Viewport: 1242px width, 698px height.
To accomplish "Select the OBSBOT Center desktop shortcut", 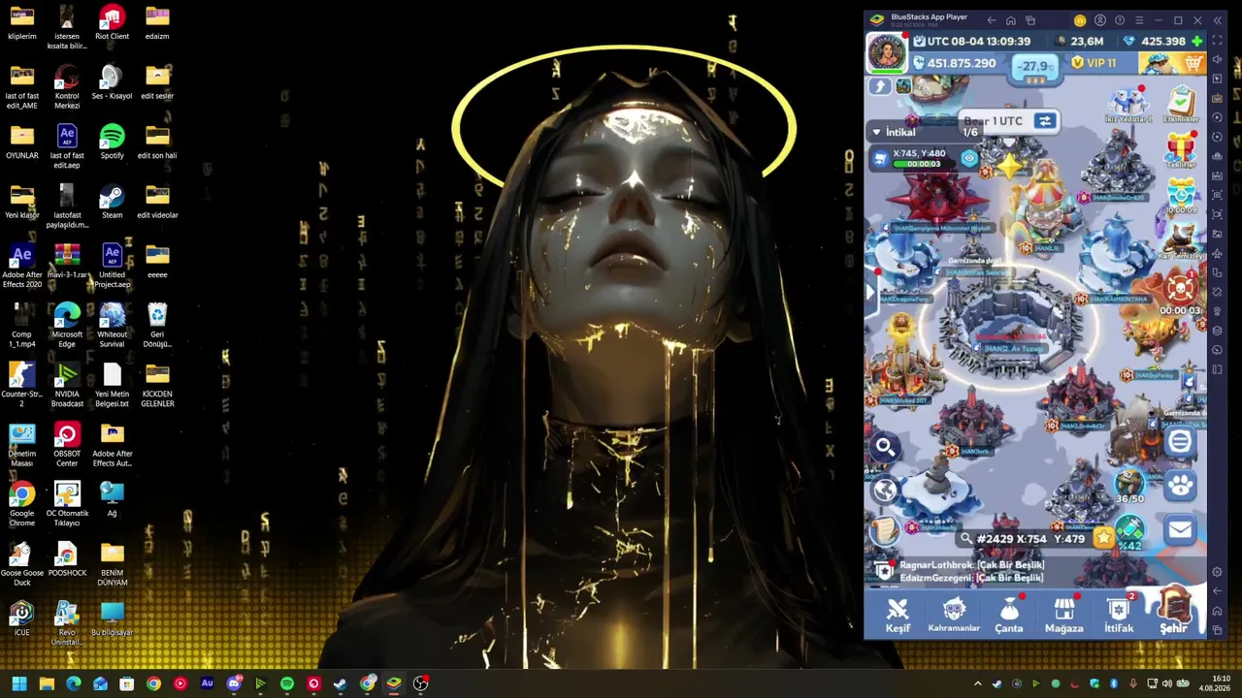I will click(67, 444).
